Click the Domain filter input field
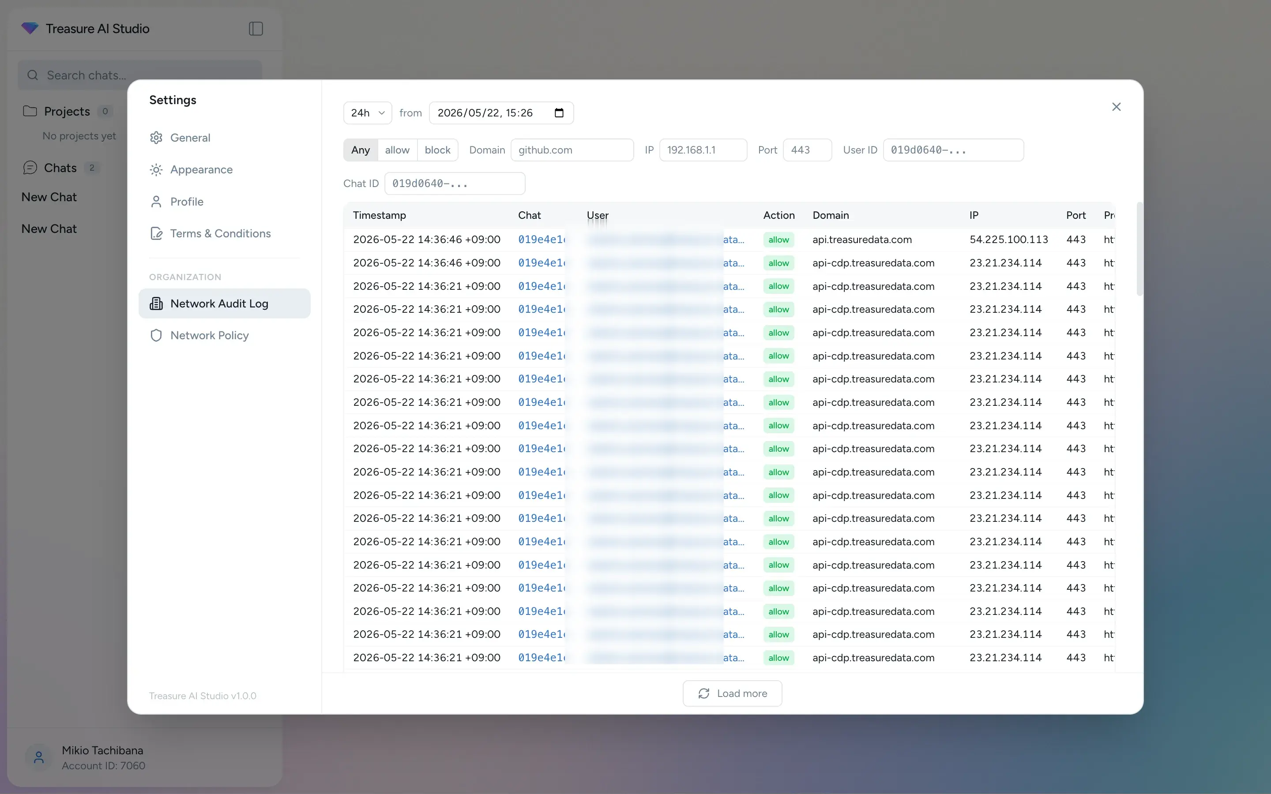 [572, 150]
